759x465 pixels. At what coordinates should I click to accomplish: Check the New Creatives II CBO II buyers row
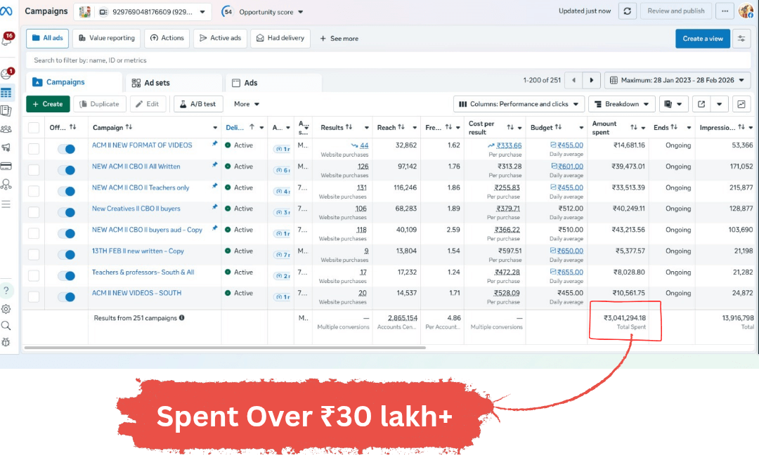pos(34,212)
